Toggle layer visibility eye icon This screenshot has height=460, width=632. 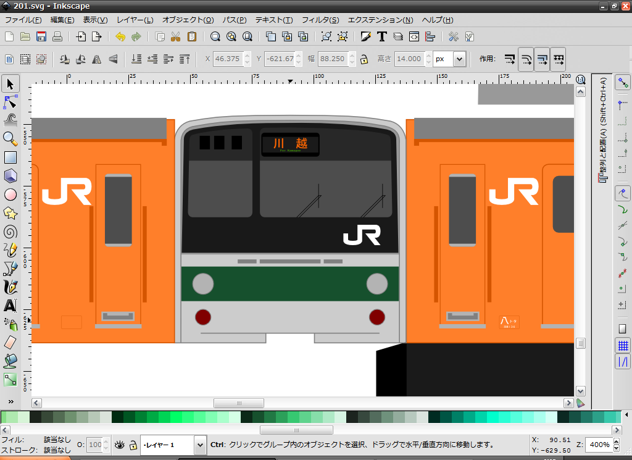(120, 445)
